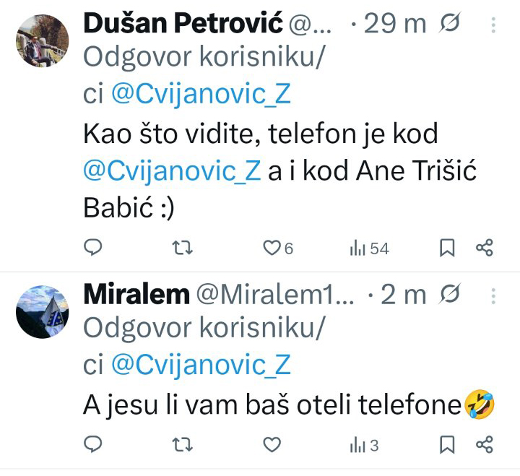Screen dimensions: 520x476
Task: Open Miralem's profile avatar
Action: [43, 312]
